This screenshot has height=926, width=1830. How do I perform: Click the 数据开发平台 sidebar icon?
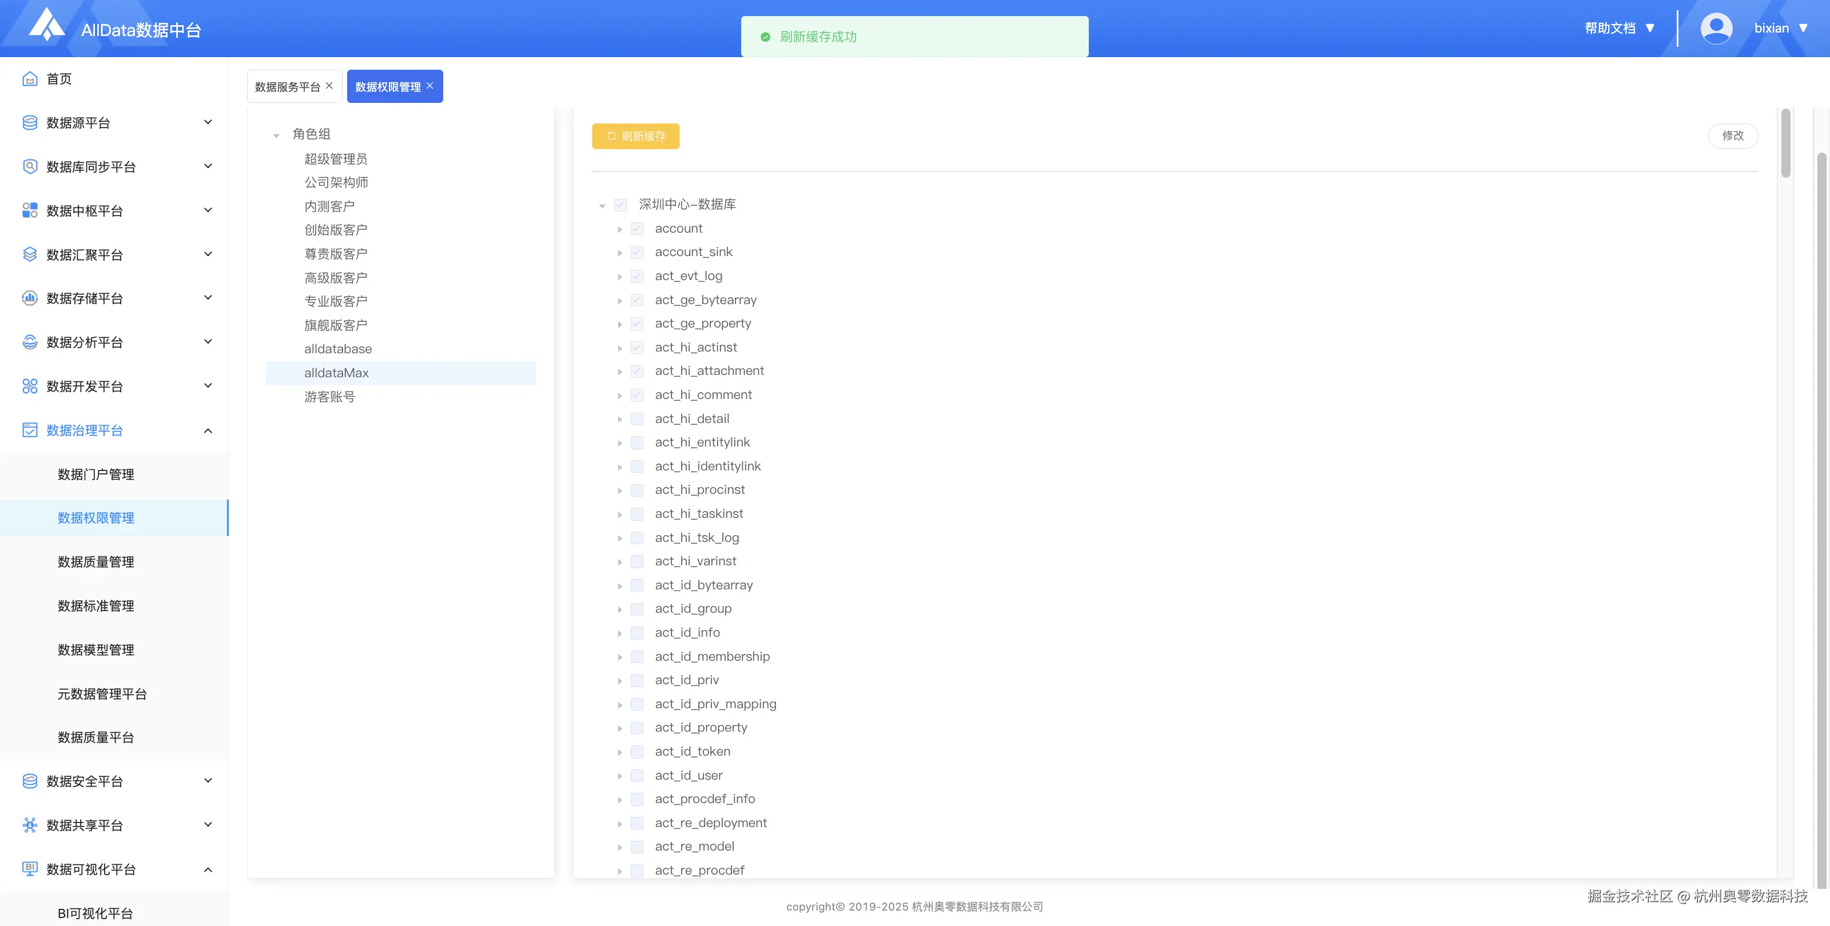coord(30,386)
